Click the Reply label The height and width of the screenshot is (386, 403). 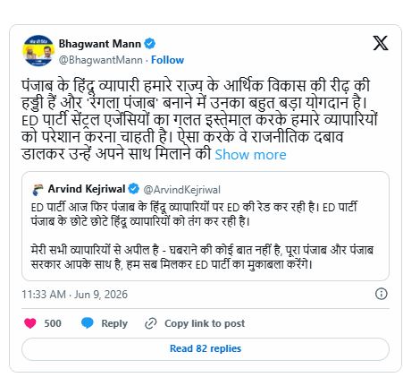tap(114, 323)
